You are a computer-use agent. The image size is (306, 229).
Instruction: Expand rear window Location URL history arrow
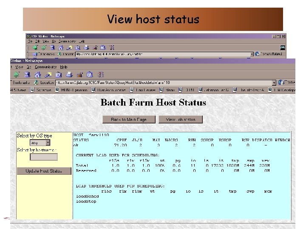pos(252,54)
